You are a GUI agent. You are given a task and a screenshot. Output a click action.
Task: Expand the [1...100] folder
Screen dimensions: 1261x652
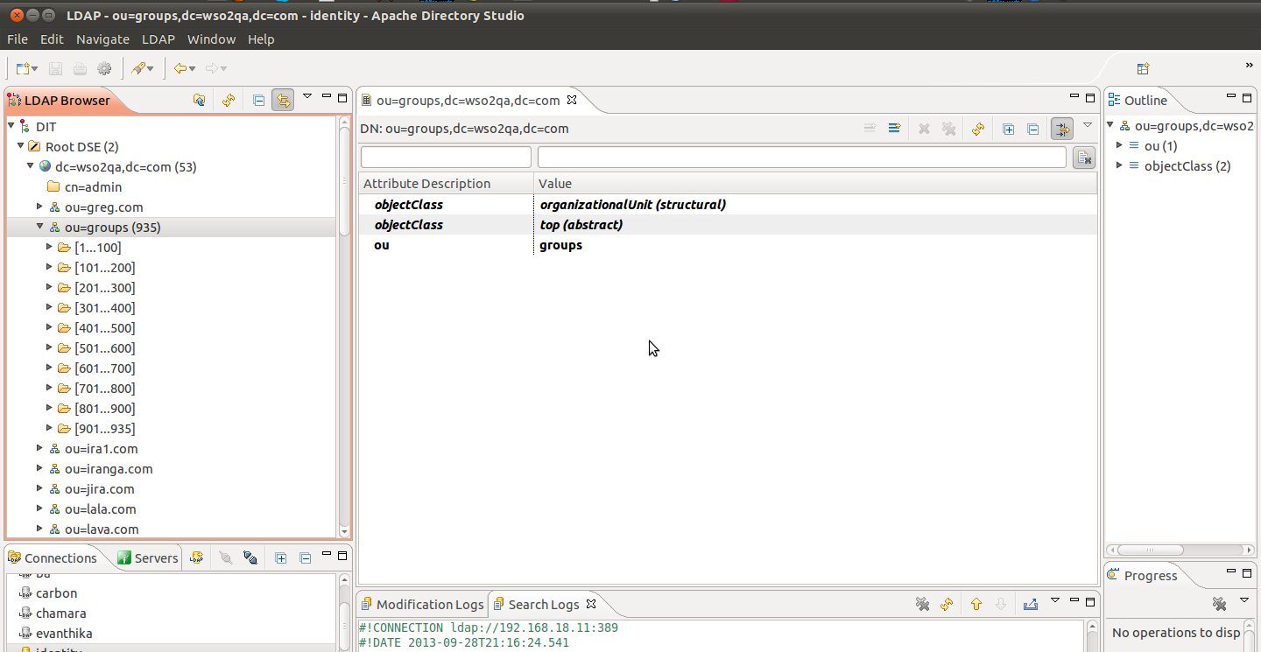click(50, 247)
